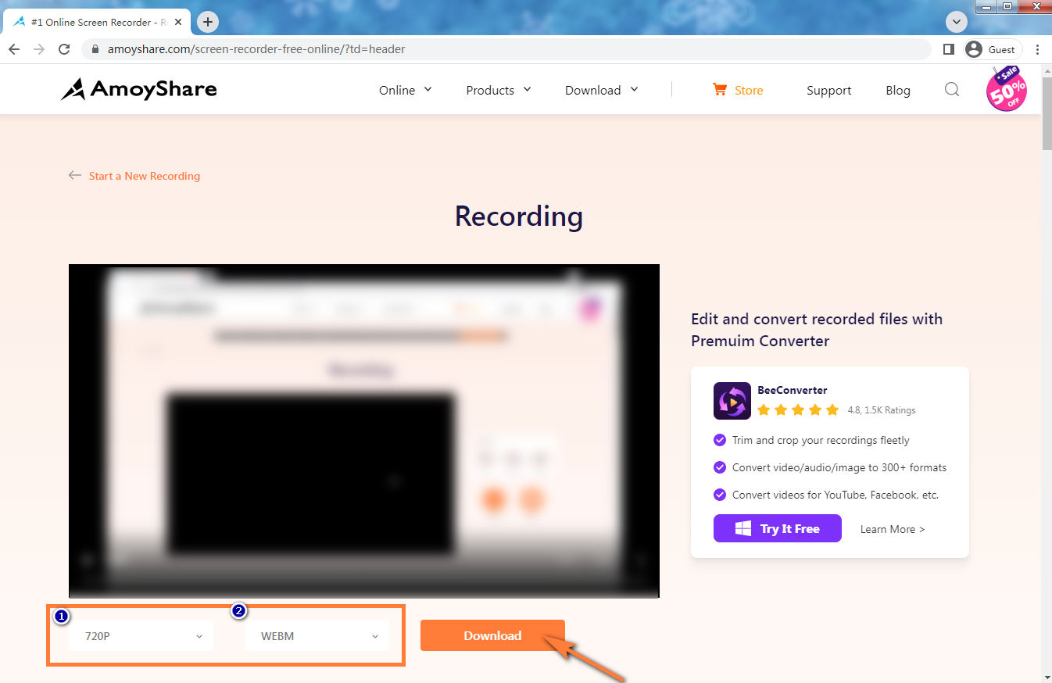Click the tab search chevron button

[956, 22]
